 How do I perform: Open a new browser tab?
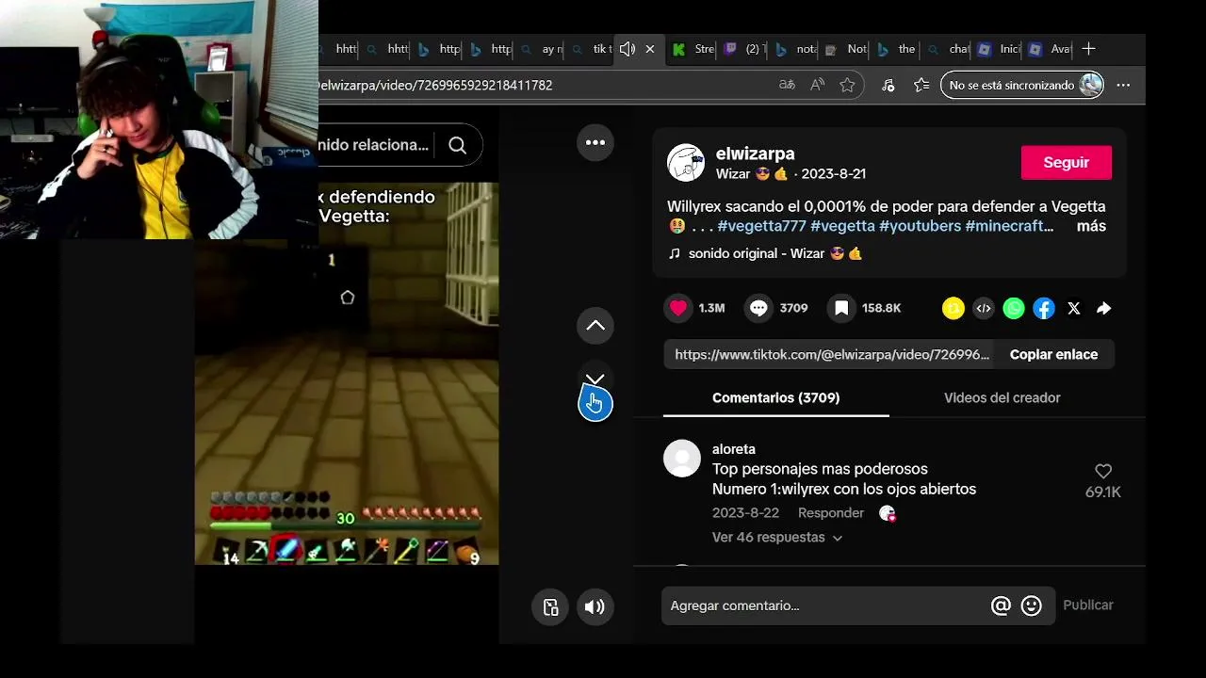coord(1089,49)
